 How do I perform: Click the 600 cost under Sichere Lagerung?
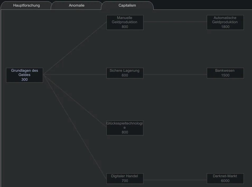pyautogui.click(x=125, y=75)
